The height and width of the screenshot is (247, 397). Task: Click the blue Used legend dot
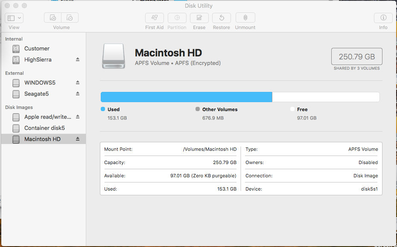click(x=103, y=109)
